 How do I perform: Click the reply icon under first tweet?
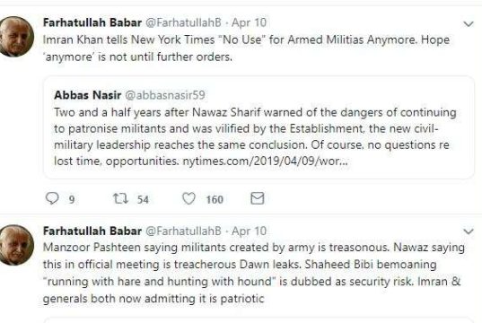(52, 198)
